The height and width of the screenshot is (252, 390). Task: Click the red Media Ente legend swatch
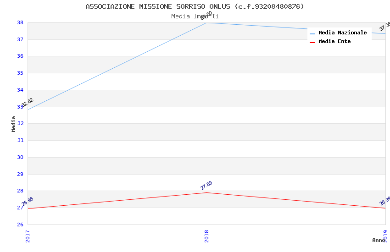312,43
